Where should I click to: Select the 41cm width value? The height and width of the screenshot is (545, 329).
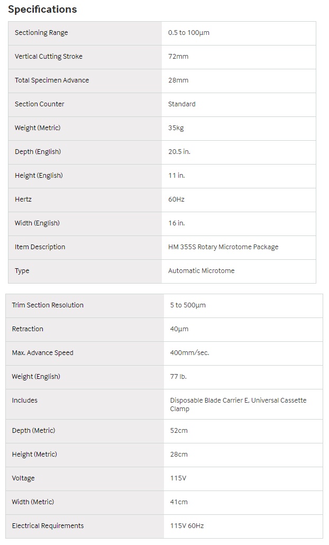(x=179, y=502)
